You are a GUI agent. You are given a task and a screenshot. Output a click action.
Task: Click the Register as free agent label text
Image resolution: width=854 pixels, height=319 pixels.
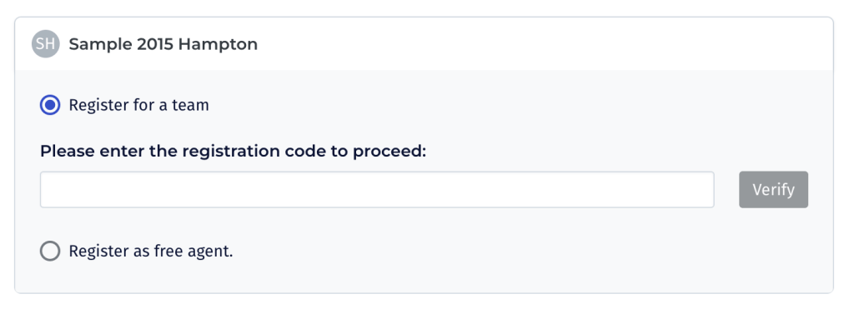click(151, 251)
